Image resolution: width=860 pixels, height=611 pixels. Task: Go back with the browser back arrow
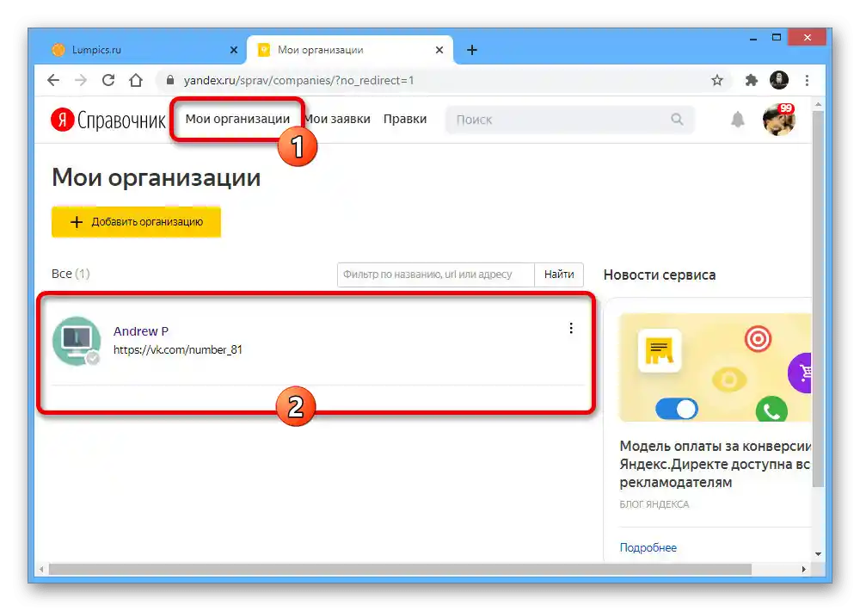point(53,80)
